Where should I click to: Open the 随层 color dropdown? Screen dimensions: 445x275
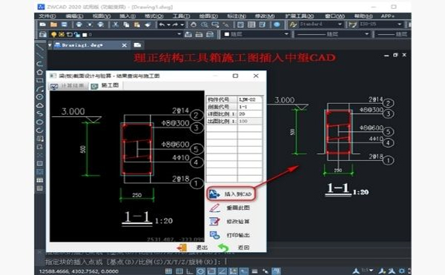(x=256, y=34)
